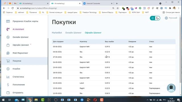Viewport: 182px width, 102px height.
Task: Open the browser extensions puzzle icon
Action: pos(170,8)
